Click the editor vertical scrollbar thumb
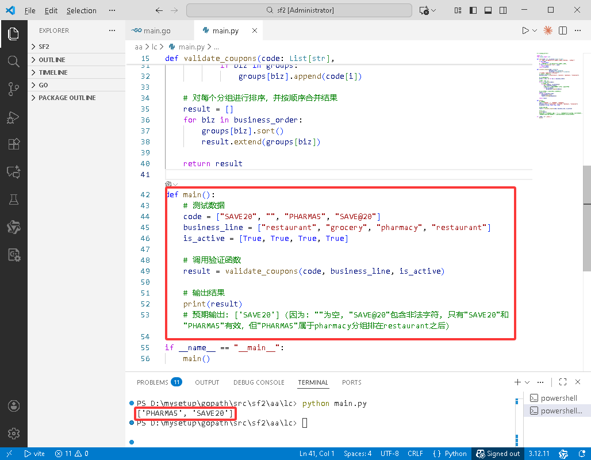 click(x=586, y=218)
